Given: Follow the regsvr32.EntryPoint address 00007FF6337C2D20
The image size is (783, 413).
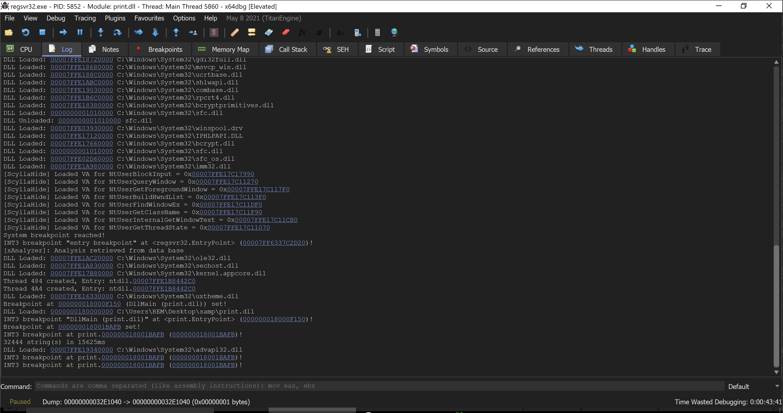Looking at the screenshot, I should pos(274,243).
